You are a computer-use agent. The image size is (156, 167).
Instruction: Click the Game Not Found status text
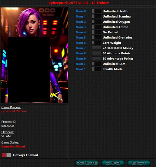tap(13, 146)
